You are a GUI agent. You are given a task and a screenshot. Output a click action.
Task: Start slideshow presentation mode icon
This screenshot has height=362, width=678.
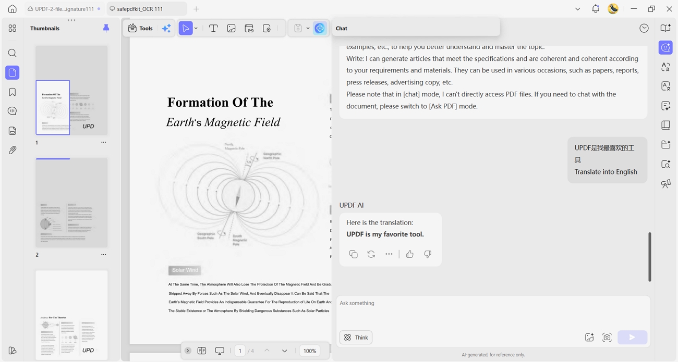(x=220, y=351)
